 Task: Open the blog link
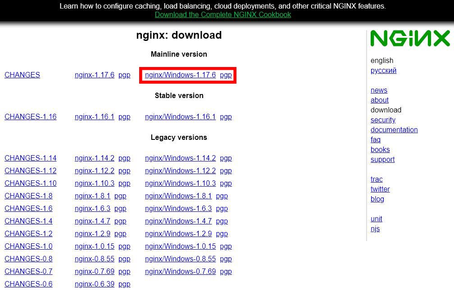[x=377, y=199]
